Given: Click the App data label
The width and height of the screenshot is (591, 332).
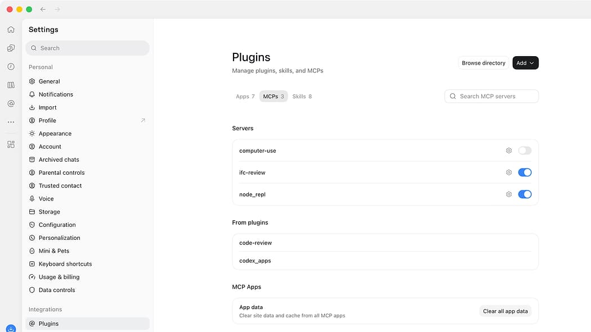Looking at the screenshot, I should click(x=251, y=307).
